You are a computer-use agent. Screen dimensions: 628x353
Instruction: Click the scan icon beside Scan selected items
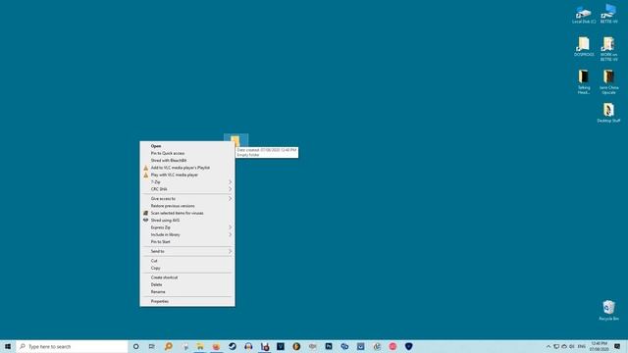(146, 213)
